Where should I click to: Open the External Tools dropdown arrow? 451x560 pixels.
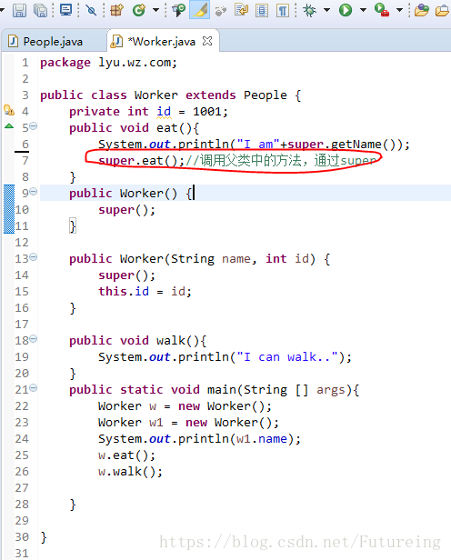pos(399,10)
